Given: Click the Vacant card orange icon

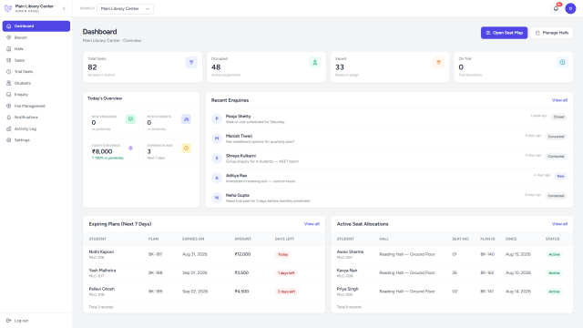Looking at the screenshot, I should [x=439, y=63].
